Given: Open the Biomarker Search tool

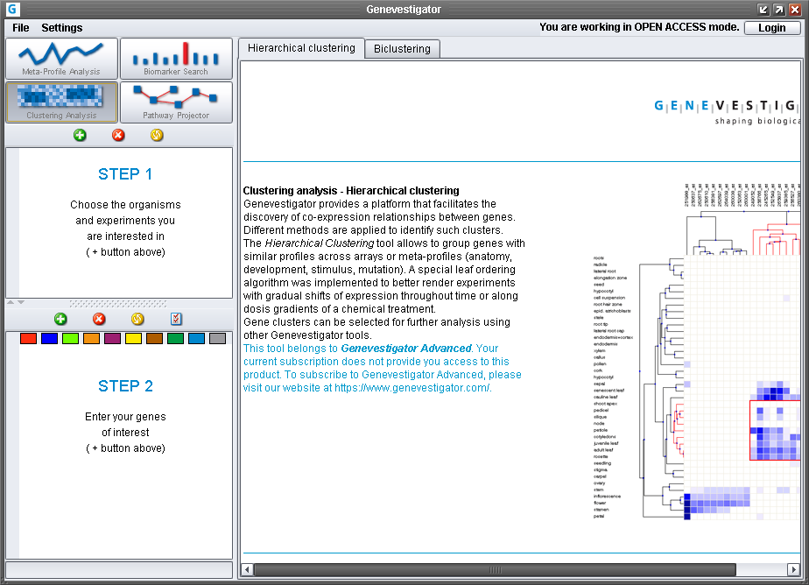Looking at the screenshot, I should coord(176,59).
